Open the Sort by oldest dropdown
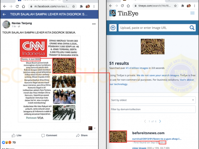 tap(153, 100)
